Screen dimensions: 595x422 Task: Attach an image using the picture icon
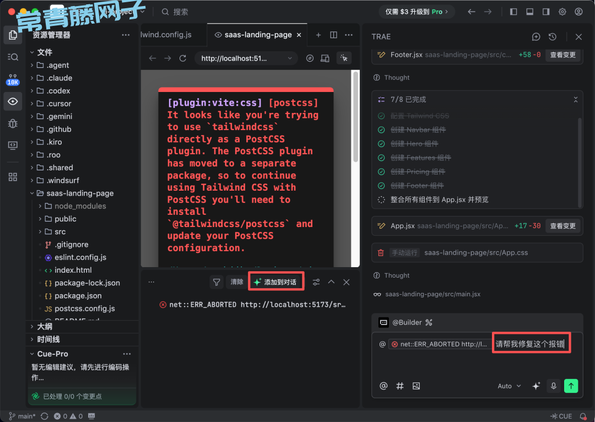[416, 386]
